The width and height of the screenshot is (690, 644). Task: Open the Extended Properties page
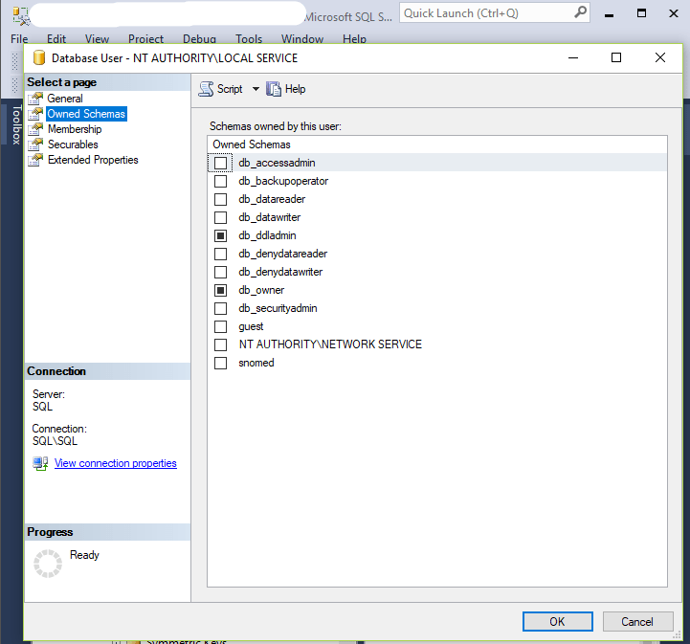click(x=93, y=160)
